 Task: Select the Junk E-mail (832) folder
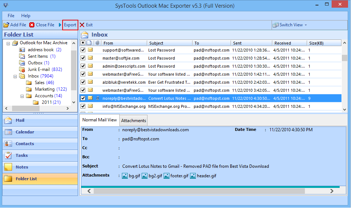(45, 69)
